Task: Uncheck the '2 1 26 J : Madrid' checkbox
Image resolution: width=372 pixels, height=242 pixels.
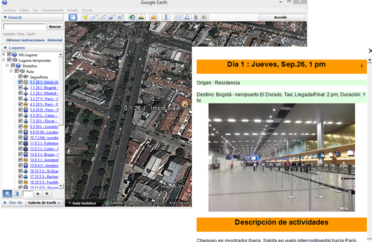Action: click(20, 93)
